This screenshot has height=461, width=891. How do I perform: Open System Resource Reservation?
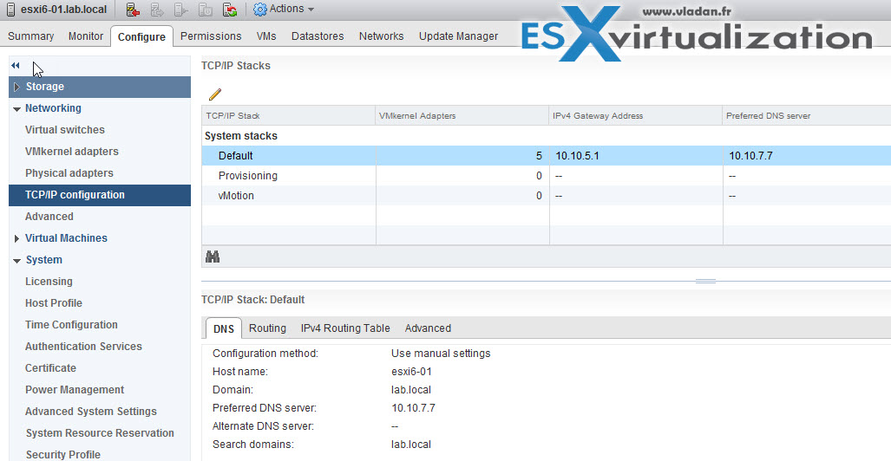[100, 433]
